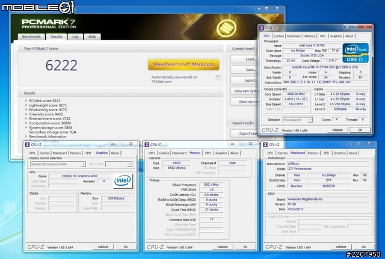Click View Result on PCMark.com button
385x259 pixels.
coord(183,64)
